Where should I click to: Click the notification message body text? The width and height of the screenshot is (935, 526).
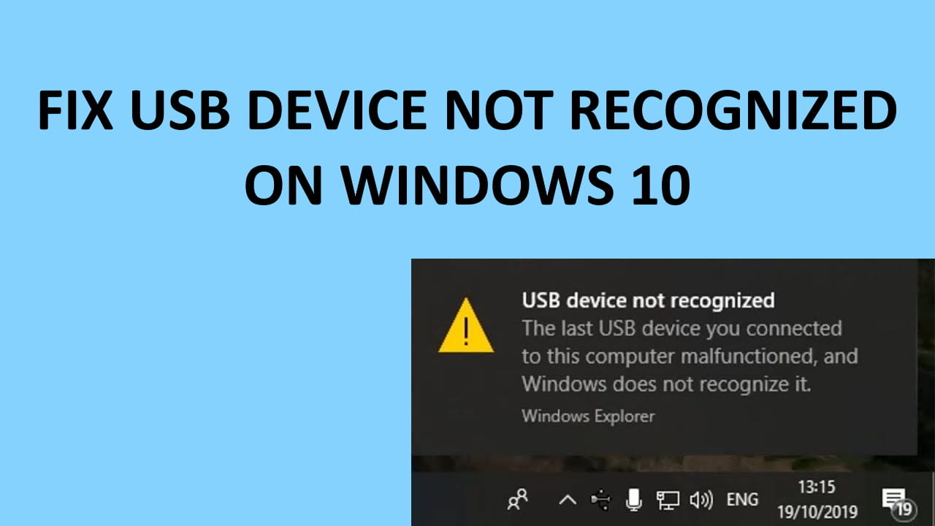click(690, 356)
